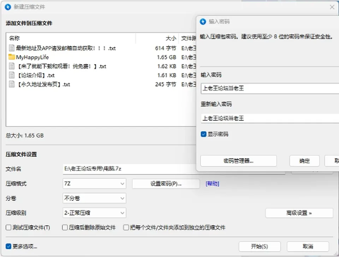Click the file icon beside 最新地址及APP请发邮箱自动获取 txt
Screen dimensions: 339x257
click(12, 48)
